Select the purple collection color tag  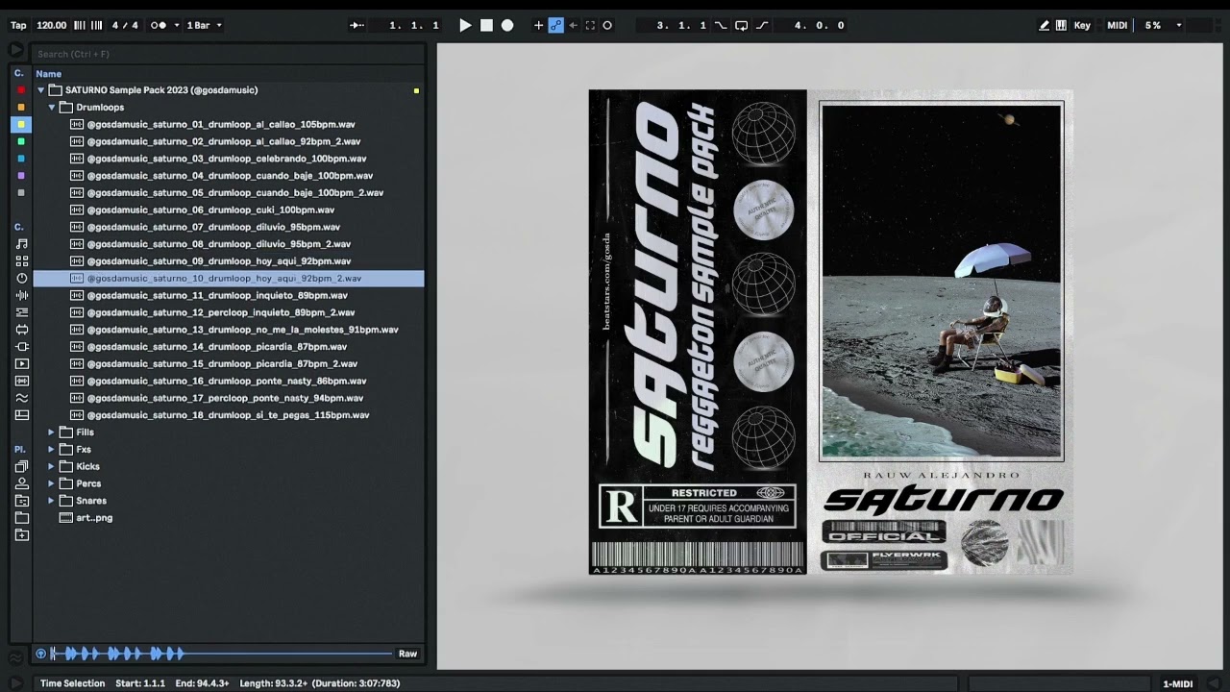pos(21,176)
